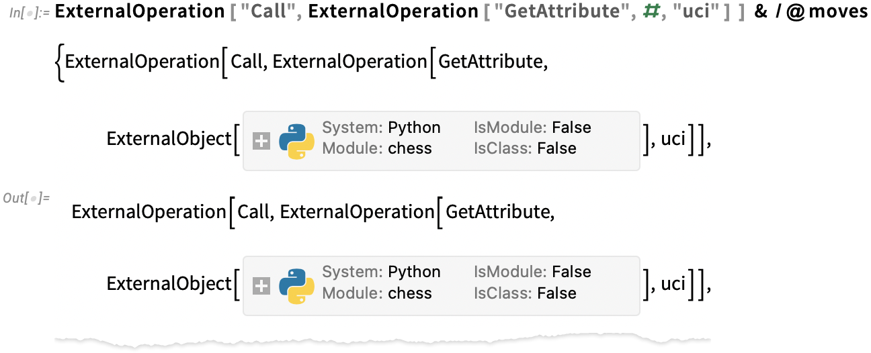Image resolution: width=871 pixels, height=353 pixels.
Task: Expand the top ExternalObject summary box
Action: (x=261, y=142)
